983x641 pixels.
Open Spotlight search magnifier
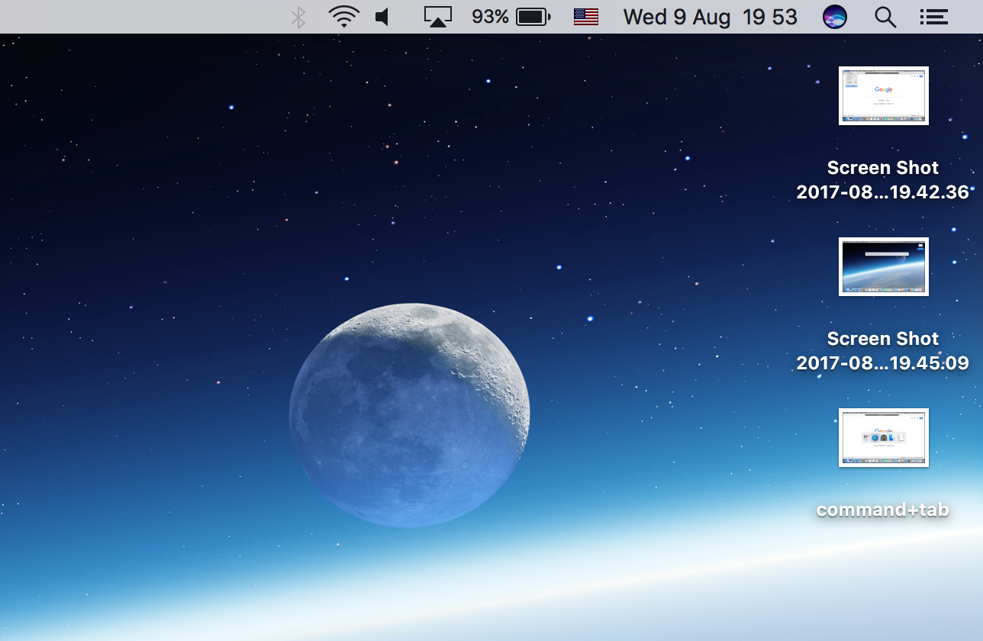(x=885, y=17)
